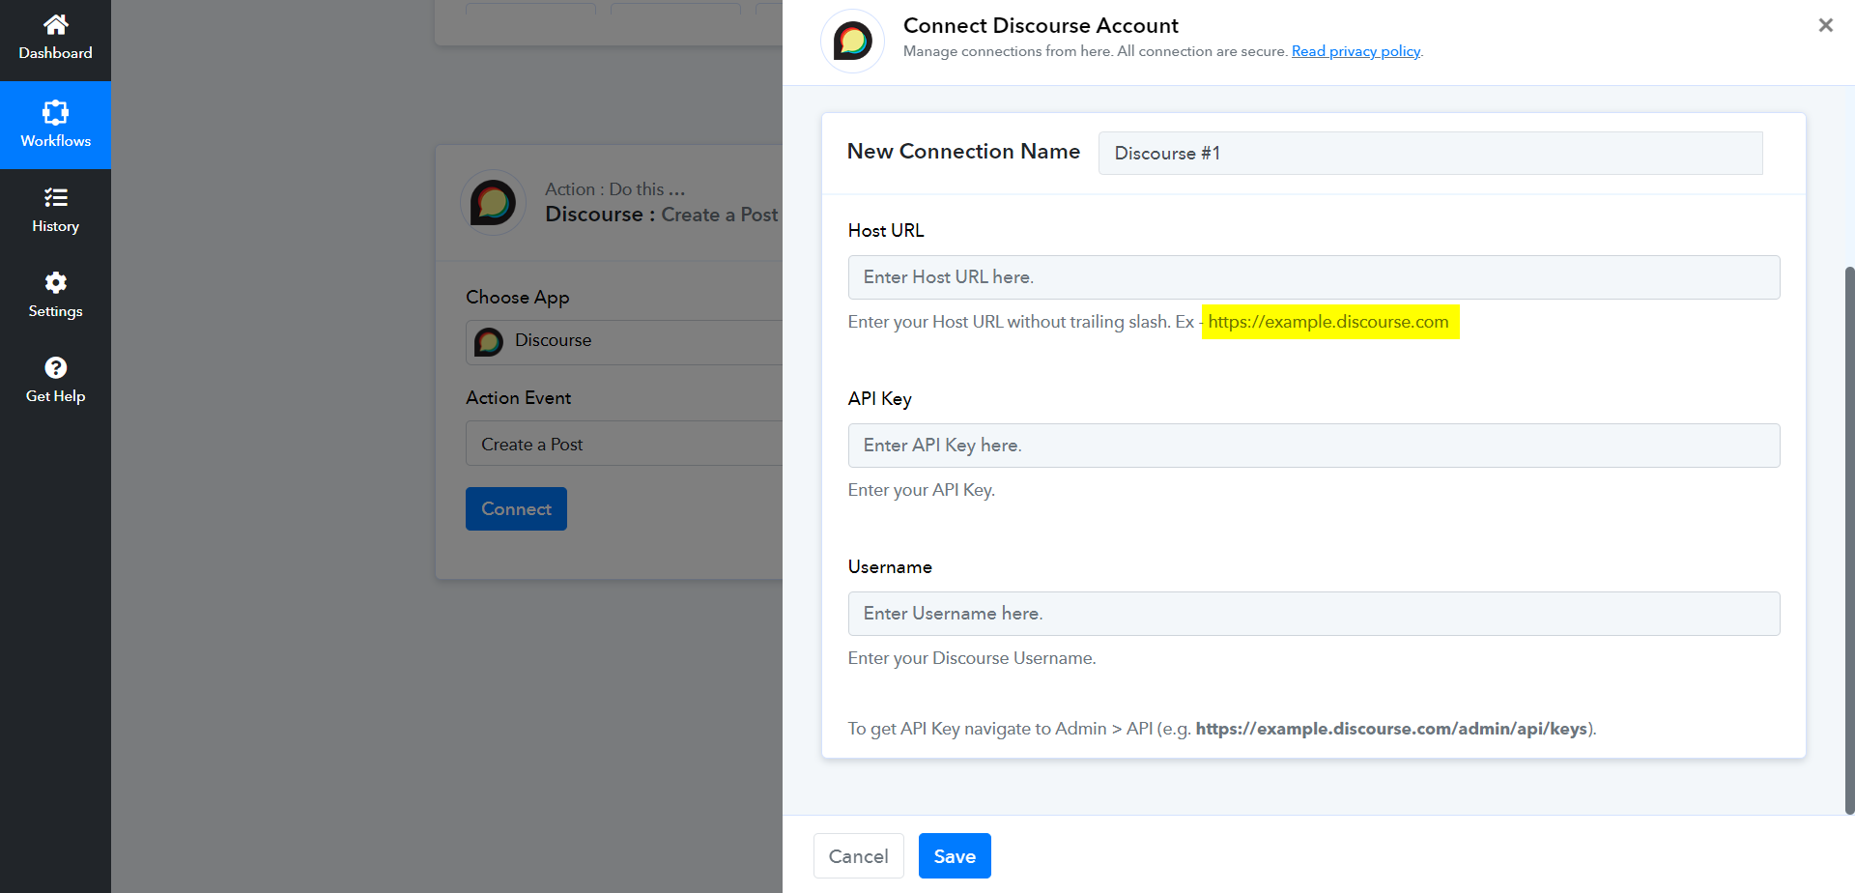1855x893 pixels.
Task: Click the blue Connect button
Action: click(x=516, y=508)
